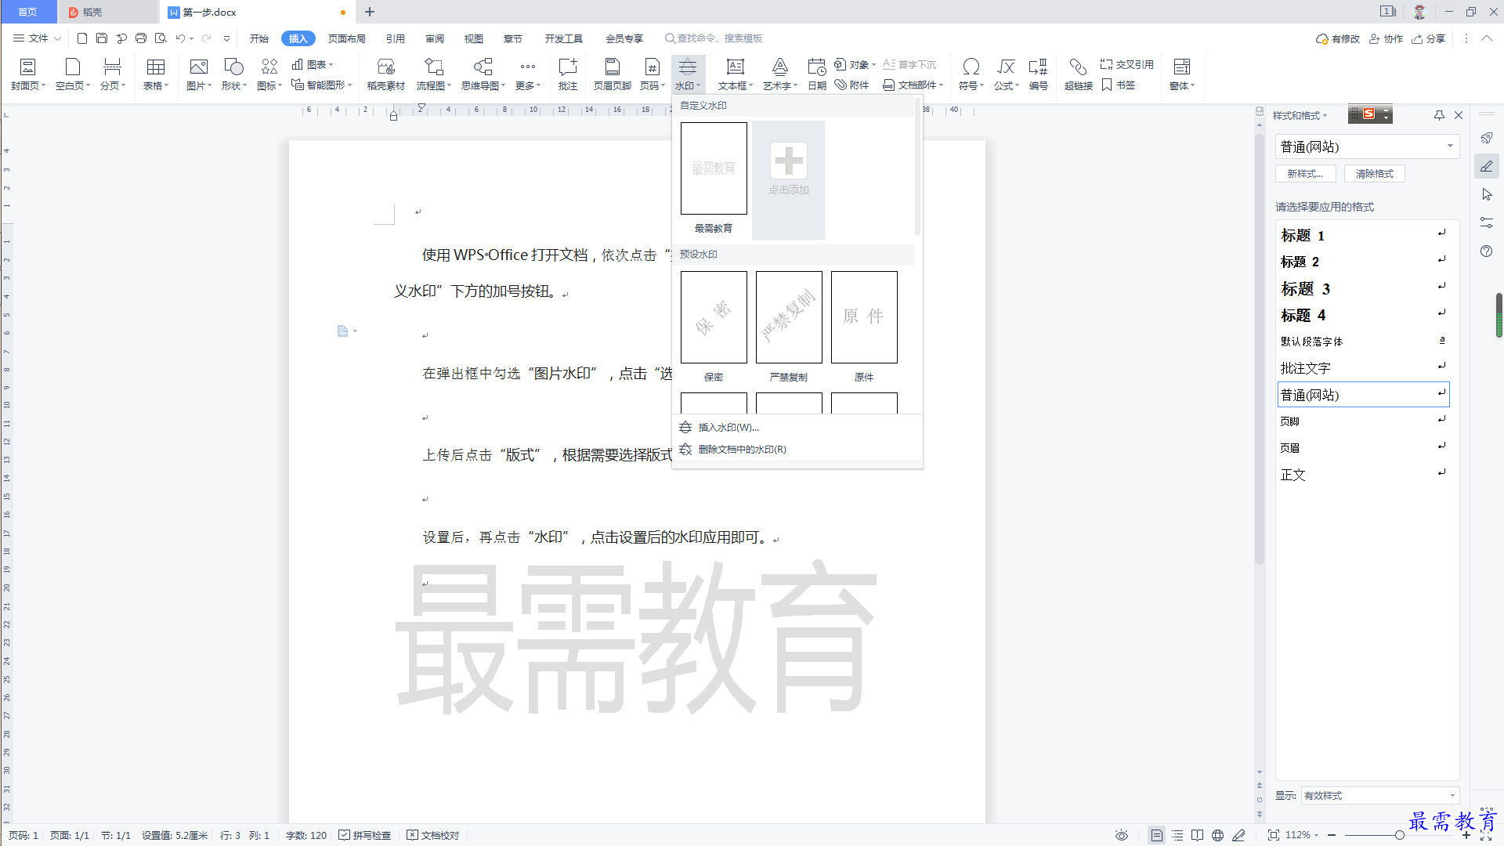Open the display filter 有效样式 dropdown
This screenshot has width=1504, height=846.
1380,795
